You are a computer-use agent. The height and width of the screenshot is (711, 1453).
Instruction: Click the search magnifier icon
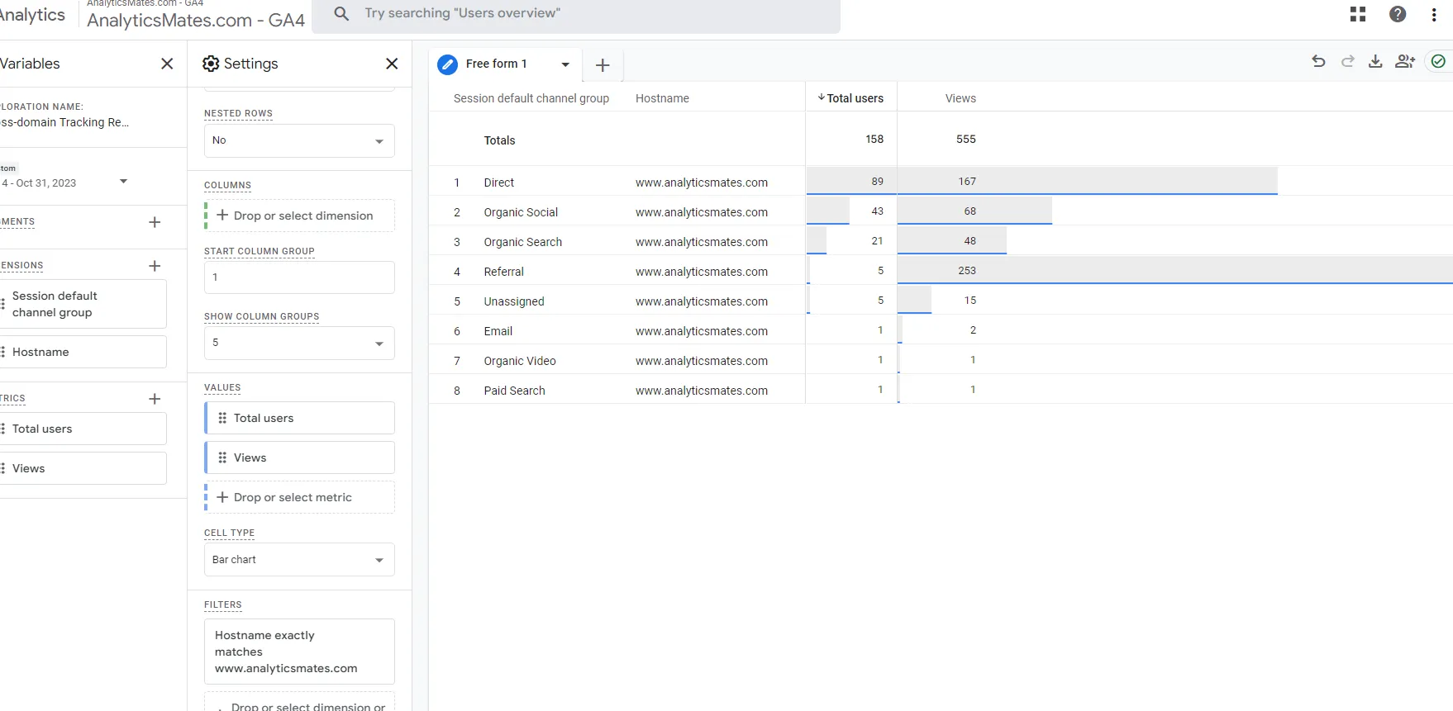pos(341,13)
